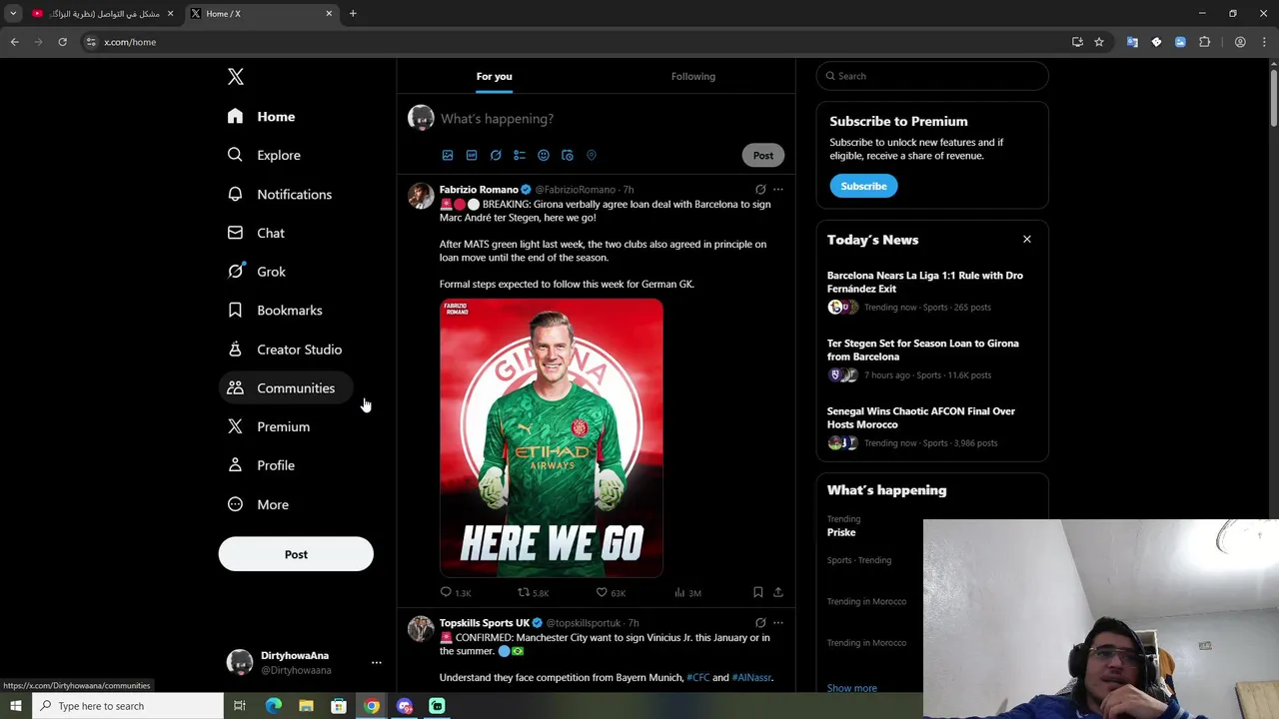Add media image to the new post
The height and width of the screenshot is (719, 1279).
[448, 156]
